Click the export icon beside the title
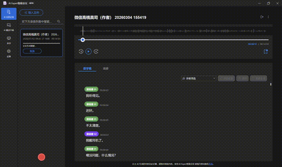Screen dimensions: 282x167 (x=262, y=17)
